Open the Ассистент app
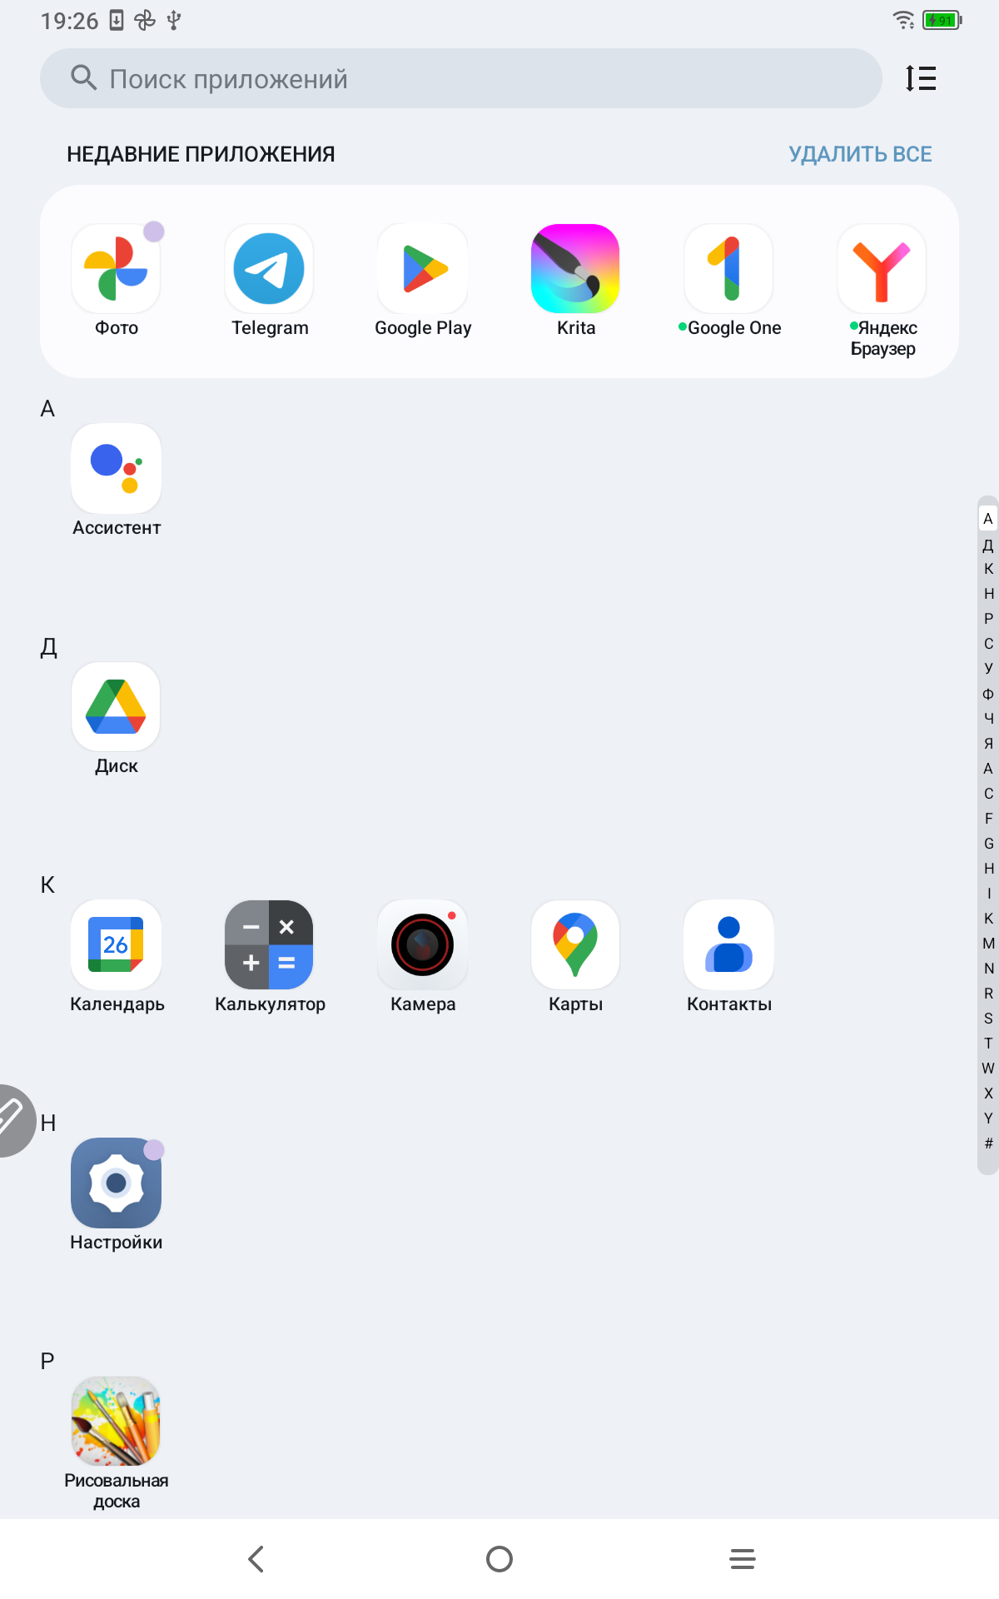The height and width of the screenshot is (1599, 999). pos(116,468)
